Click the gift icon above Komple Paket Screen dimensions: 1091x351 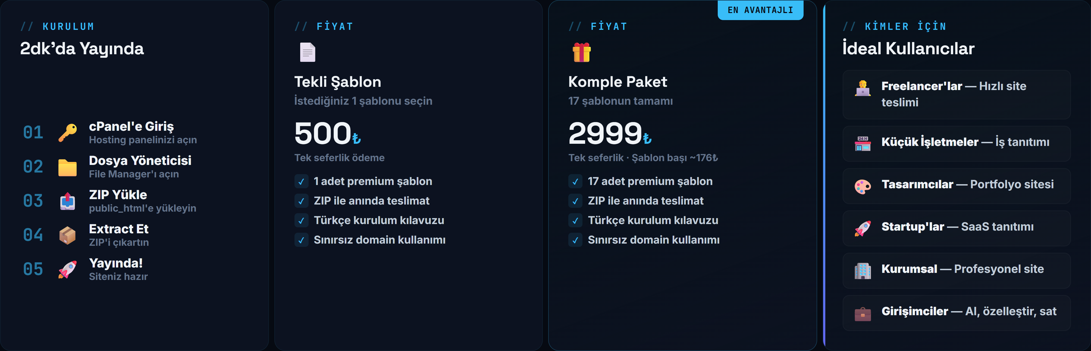coord(582,52)
